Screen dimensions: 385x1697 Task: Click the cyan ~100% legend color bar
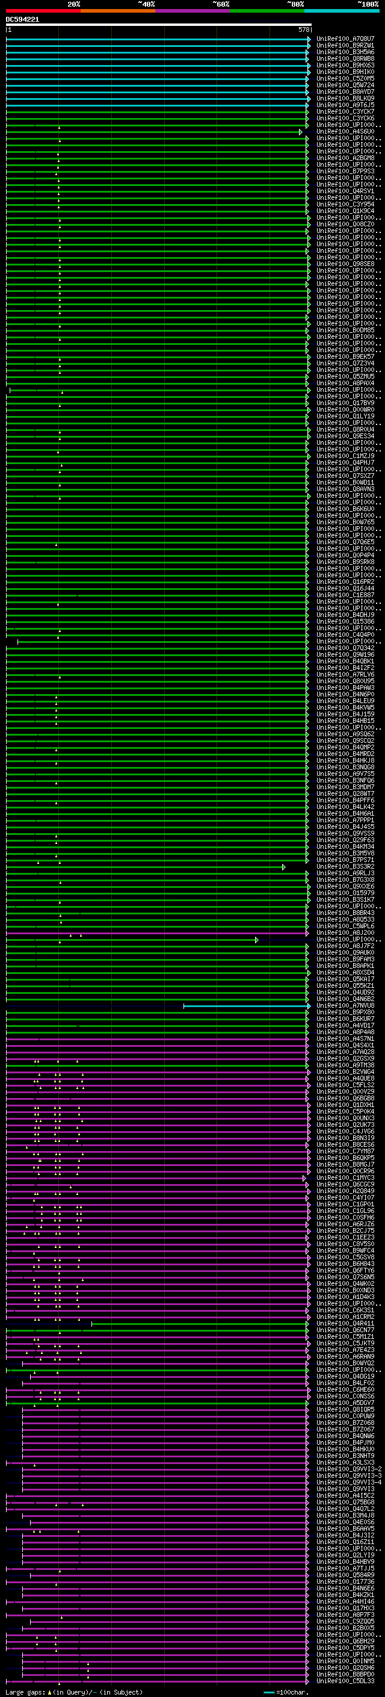(342, 11)
